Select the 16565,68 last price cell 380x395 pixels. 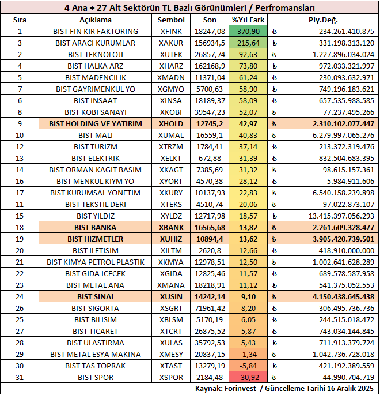210,227
